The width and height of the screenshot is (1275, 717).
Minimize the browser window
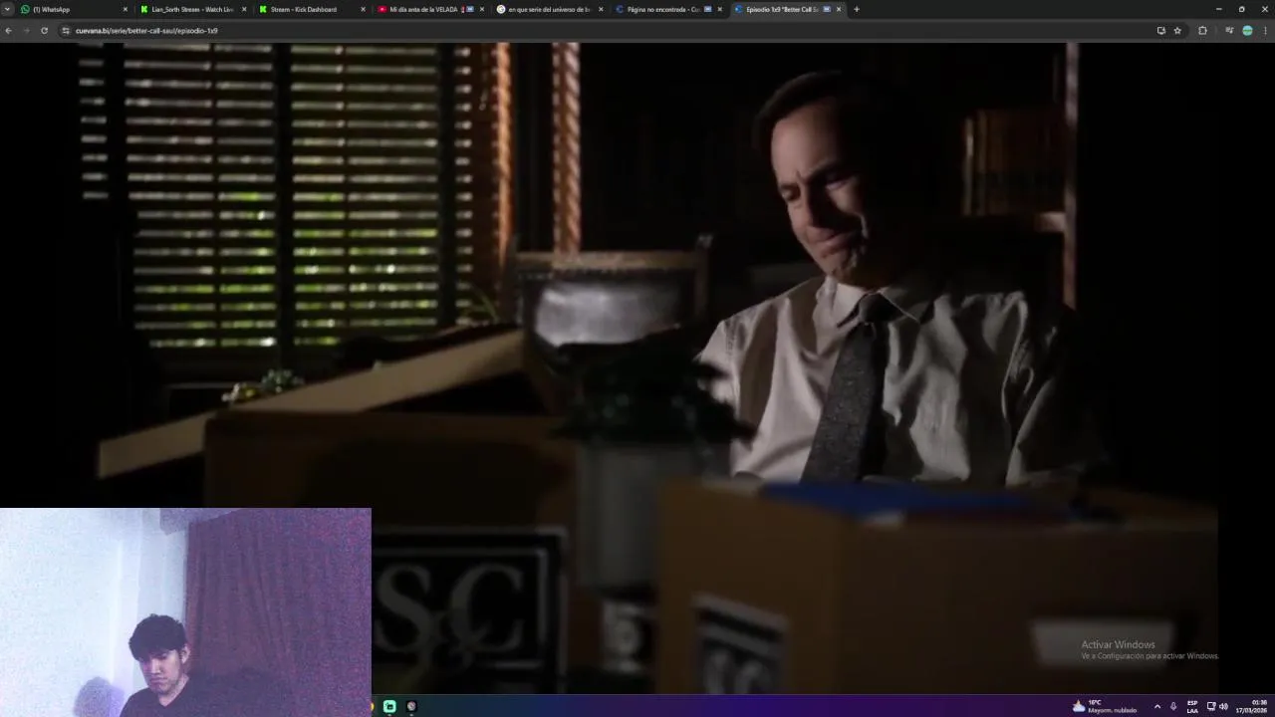(1218, 9)
